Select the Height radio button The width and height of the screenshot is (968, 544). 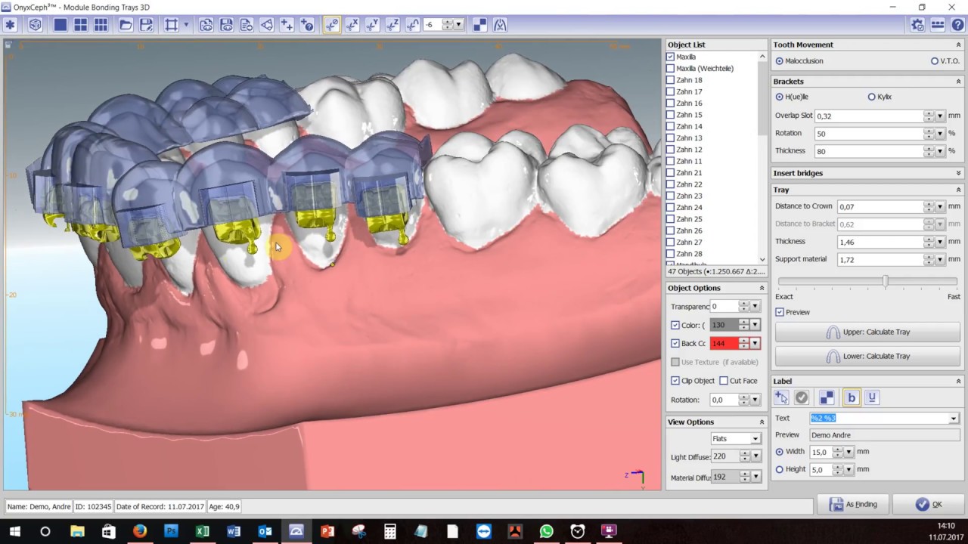[x=780, y=469]
